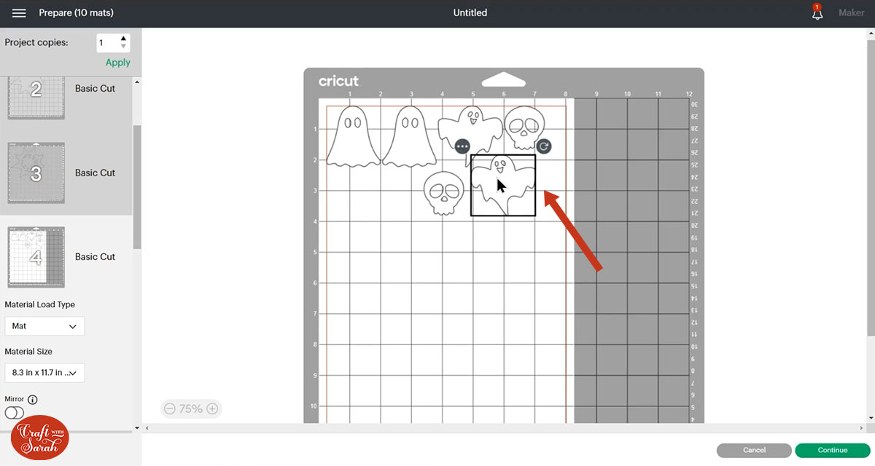Select the first ghost shape on mat
875x466 pixels.
[x=353, y=136]
